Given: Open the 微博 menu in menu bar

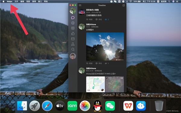Looking at the screenshot, I should 34,2.
